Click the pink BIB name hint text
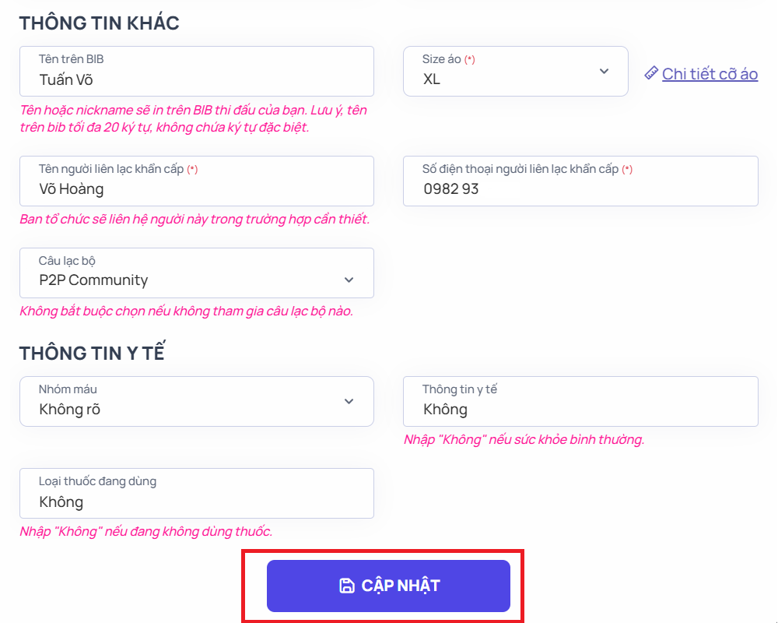This screenshot has height=623, width=778. [x=193, y=118]
